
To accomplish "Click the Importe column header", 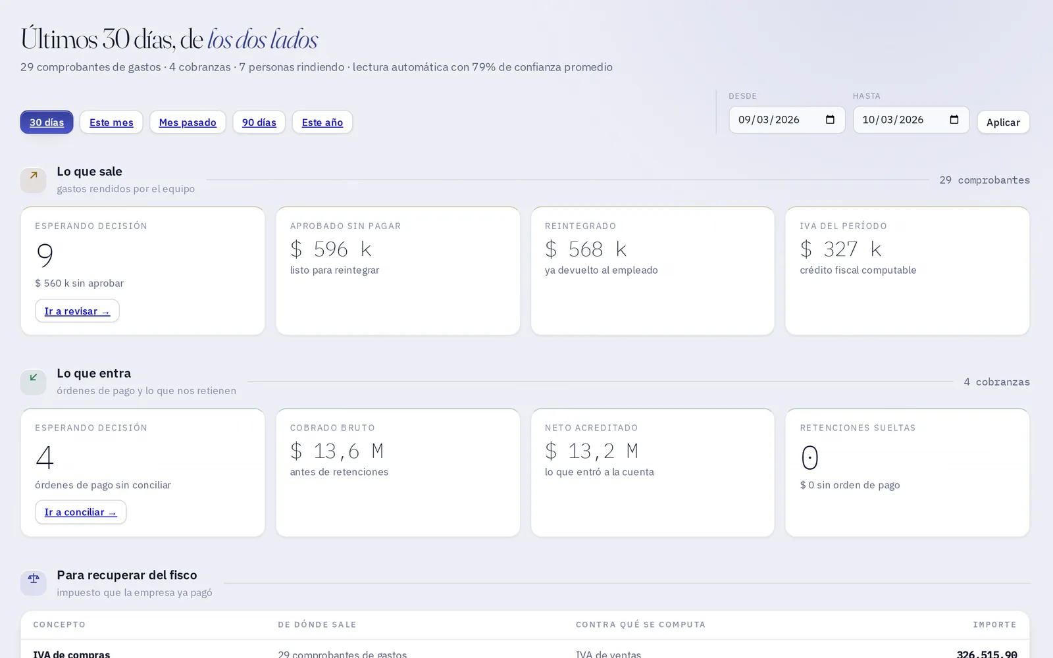I will [994, 625].
